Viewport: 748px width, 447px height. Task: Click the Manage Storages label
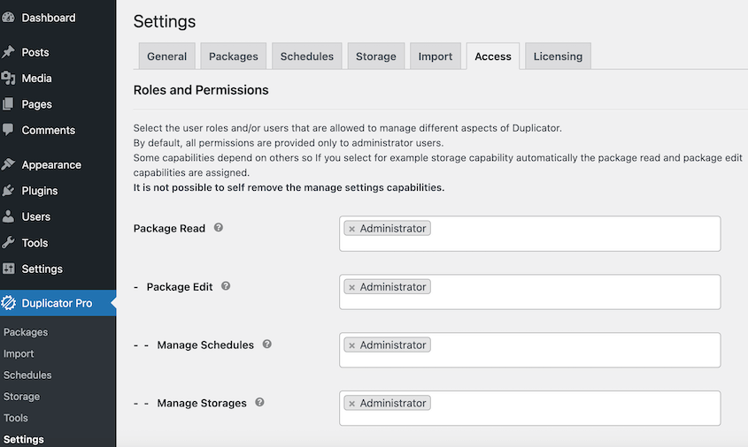coord(202,403)
